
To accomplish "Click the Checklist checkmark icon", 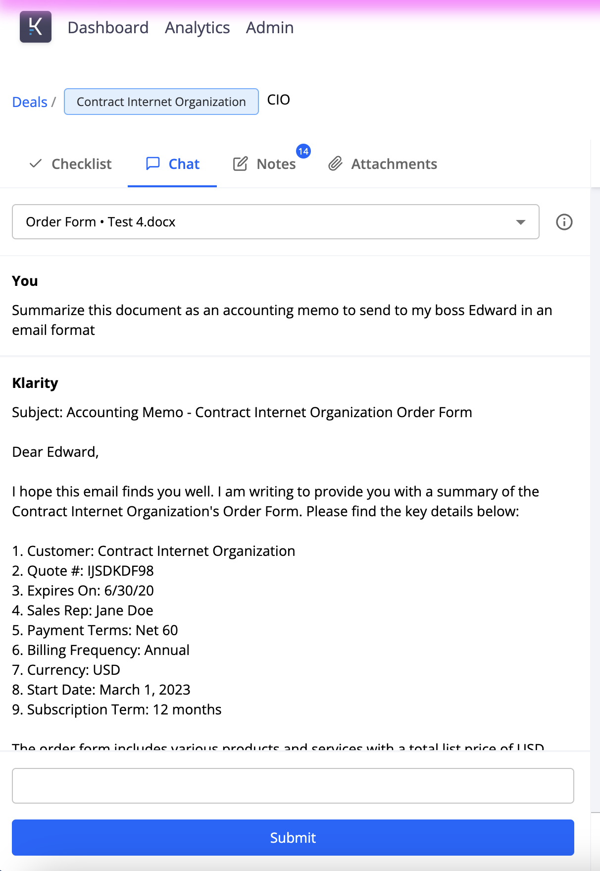I will [x=36, y=163].
